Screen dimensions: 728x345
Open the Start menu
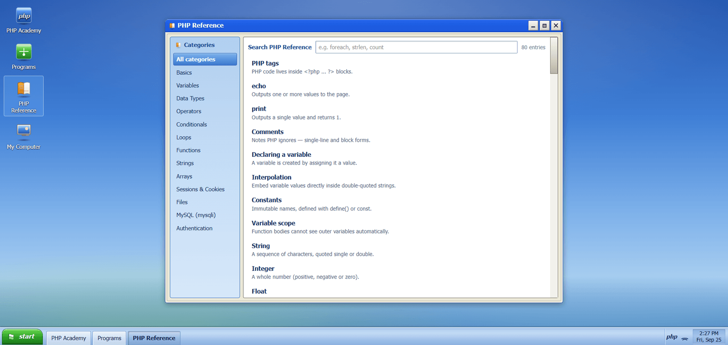pyautogui.click(x=22, y=337)
